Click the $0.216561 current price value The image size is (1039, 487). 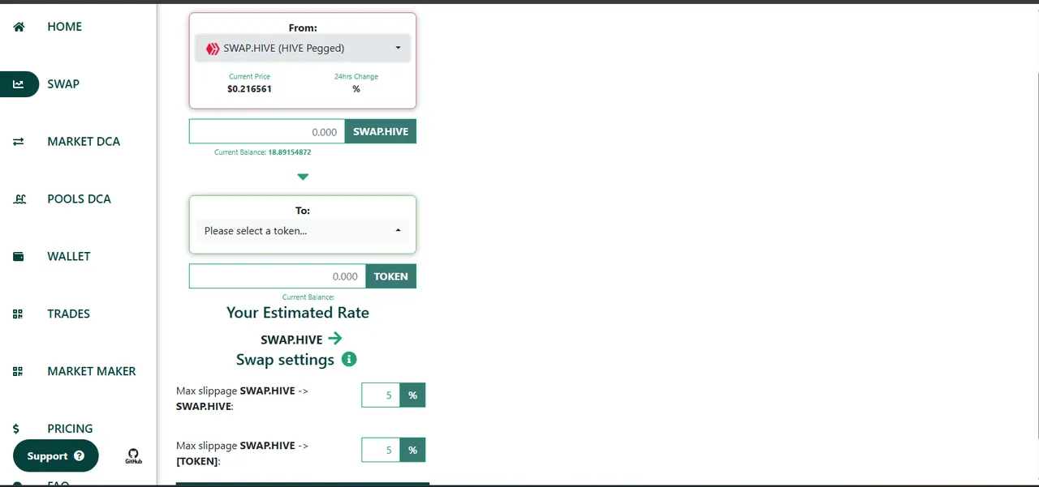(250, 89)
